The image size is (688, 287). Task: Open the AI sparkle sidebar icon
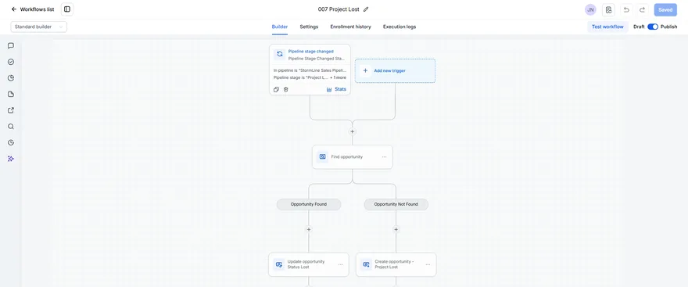11,159
